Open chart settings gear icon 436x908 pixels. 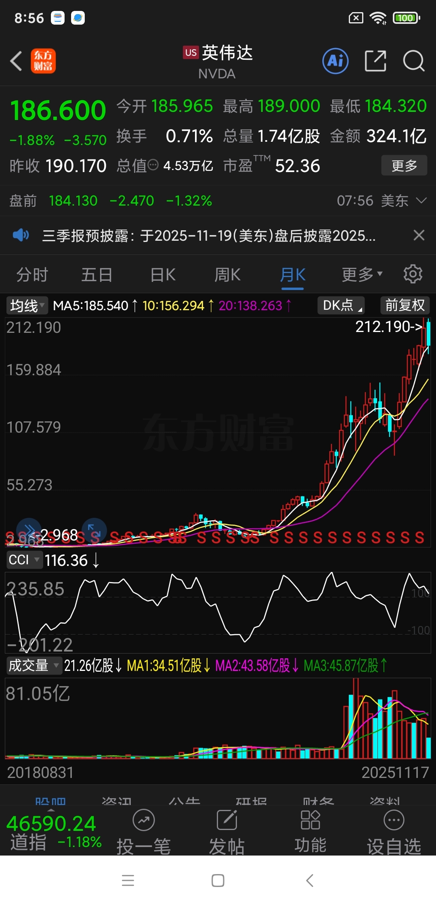413,274
